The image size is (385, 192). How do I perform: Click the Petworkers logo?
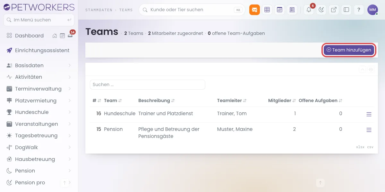(x=38, y=7)
